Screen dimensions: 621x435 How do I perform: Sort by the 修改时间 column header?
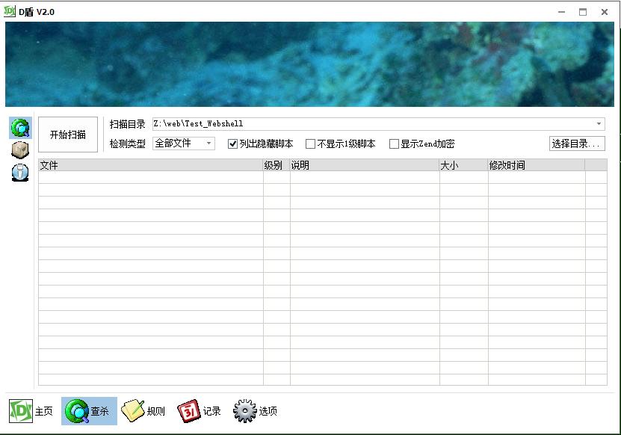[537, 165]
